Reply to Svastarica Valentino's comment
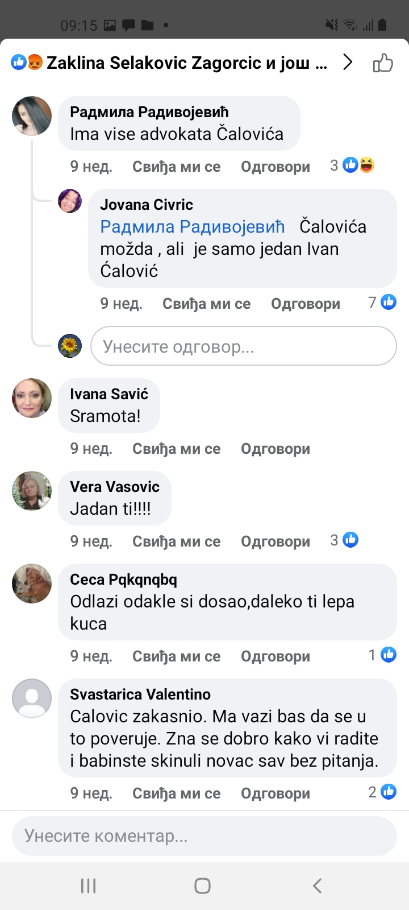 [x=276, y=793]
